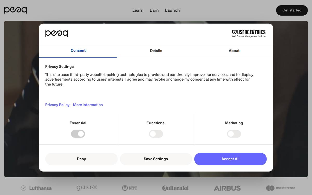The width and height of the screenshot is (312, 195).
Task: Click the gaia-x partner logo
Action: [x=87, y=188]
